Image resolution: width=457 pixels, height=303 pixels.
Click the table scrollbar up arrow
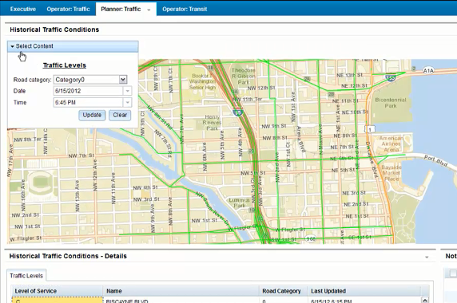click(x=425, y=300)
